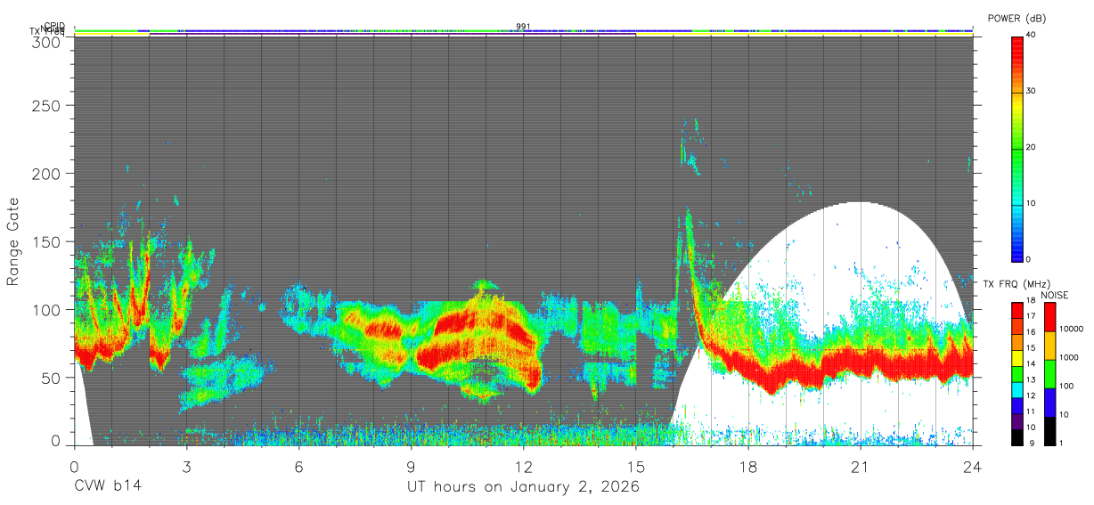The width and height of the screenshot is (1094, 505).
Task: Click the 200 range gate tick label
Action: coord(46,174)
